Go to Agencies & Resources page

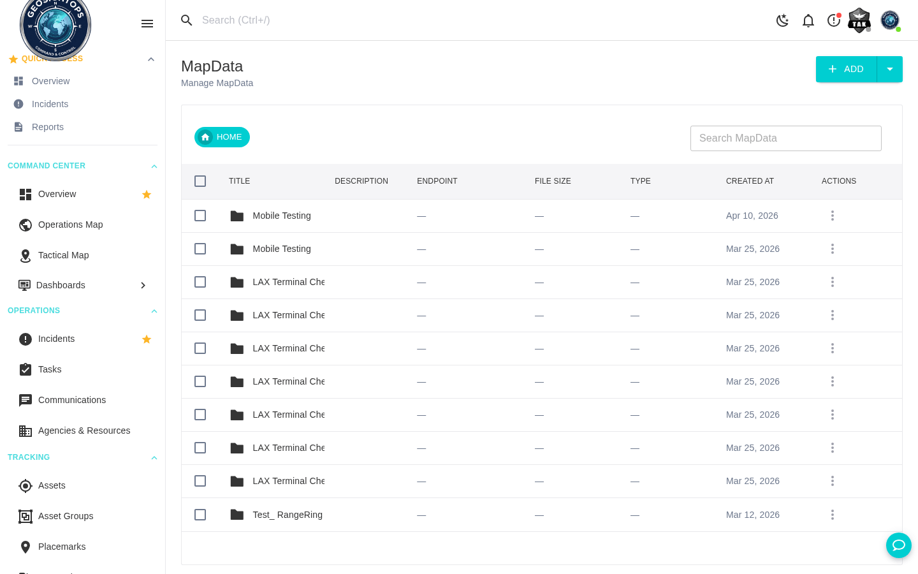[84, 430]
